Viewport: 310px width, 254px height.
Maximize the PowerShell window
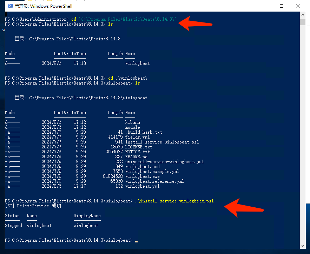coord(281,6)
